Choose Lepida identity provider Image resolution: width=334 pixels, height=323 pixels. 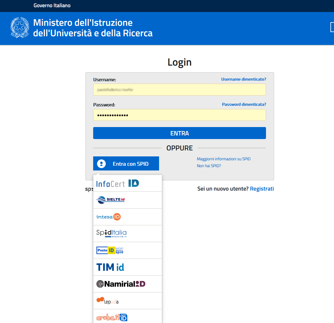[x=108, y=301]
